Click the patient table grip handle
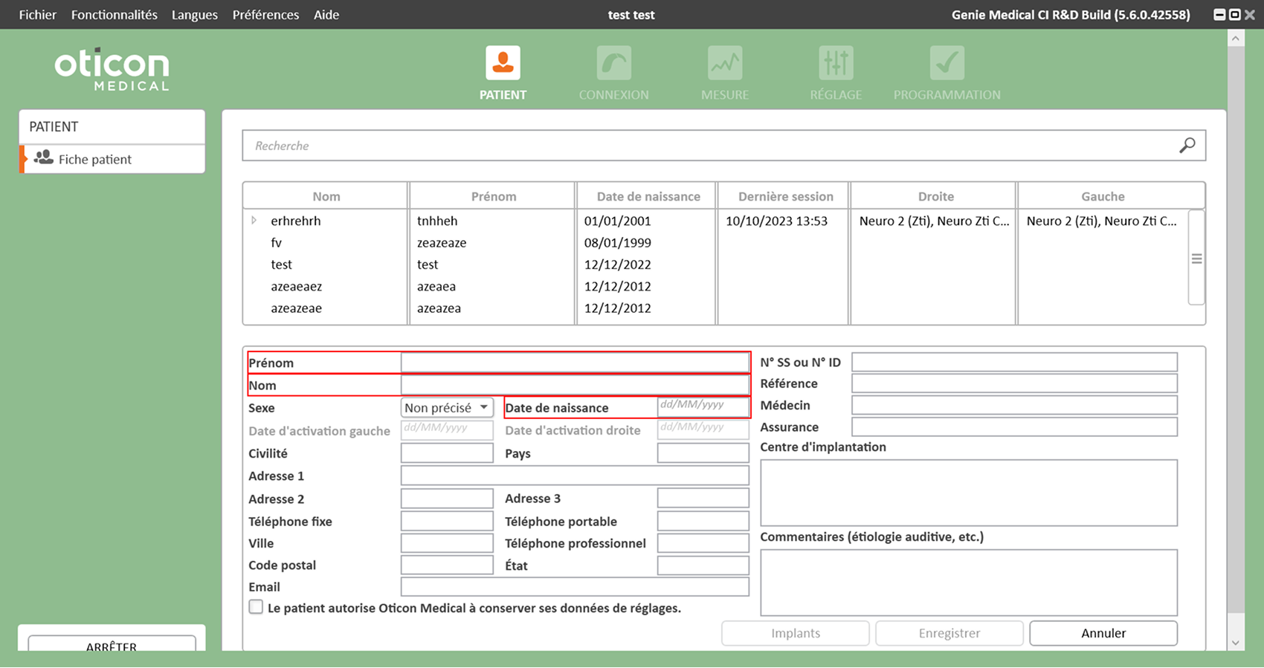This screenshot has width=1264, height=668. click(1196, 259)
